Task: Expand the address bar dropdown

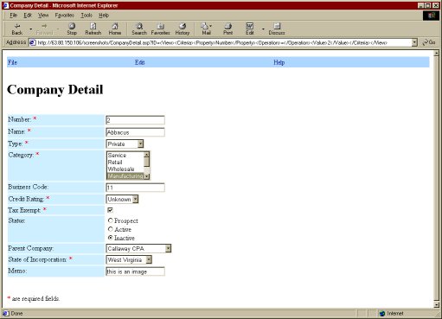Action: pos(414,42)
